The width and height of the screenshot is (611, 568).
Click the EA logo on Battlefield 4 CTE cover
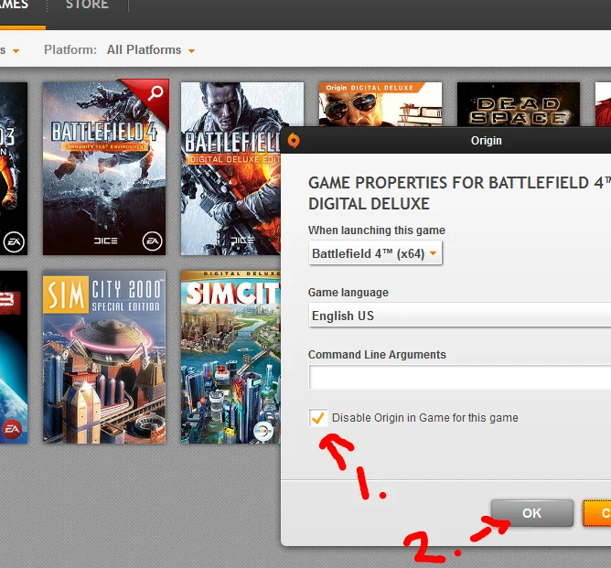pos(153,241)
